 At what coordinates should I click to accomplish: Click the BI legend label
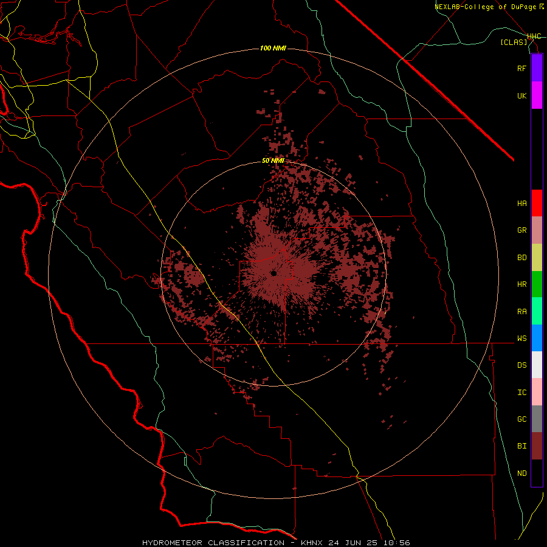pos(521,446)
